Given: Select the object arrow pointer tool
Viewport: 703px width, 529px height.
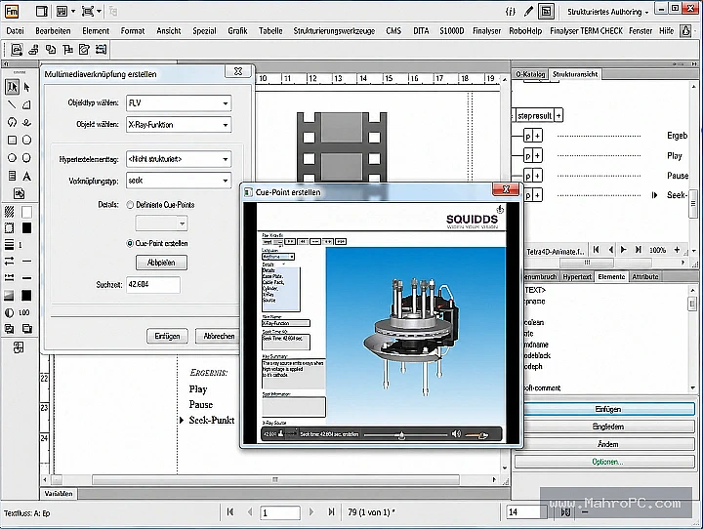Looking at the screenshot, I should coord(27,87).
